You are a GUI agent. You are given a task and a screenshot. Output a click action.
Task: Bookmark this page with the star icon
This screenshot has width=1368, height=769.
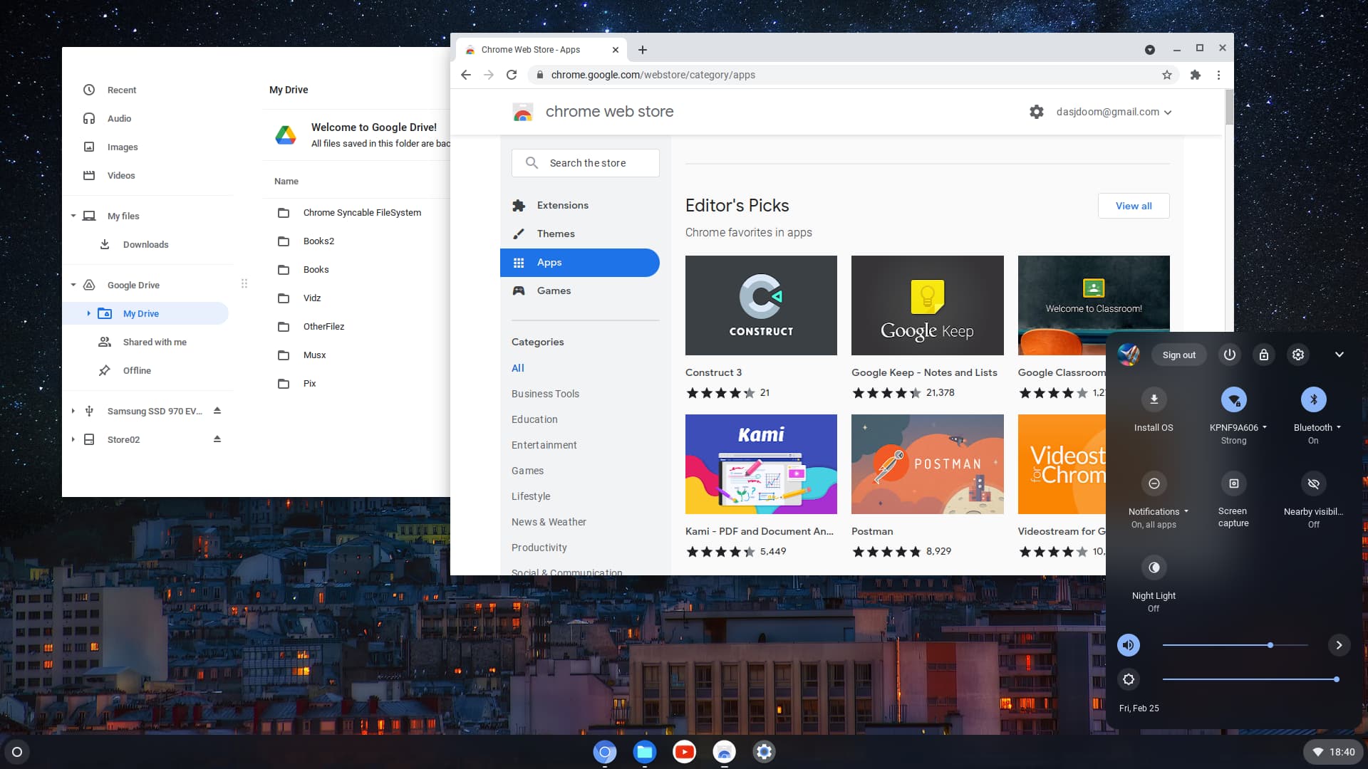pyautogui.click(x=1167, y=75)
